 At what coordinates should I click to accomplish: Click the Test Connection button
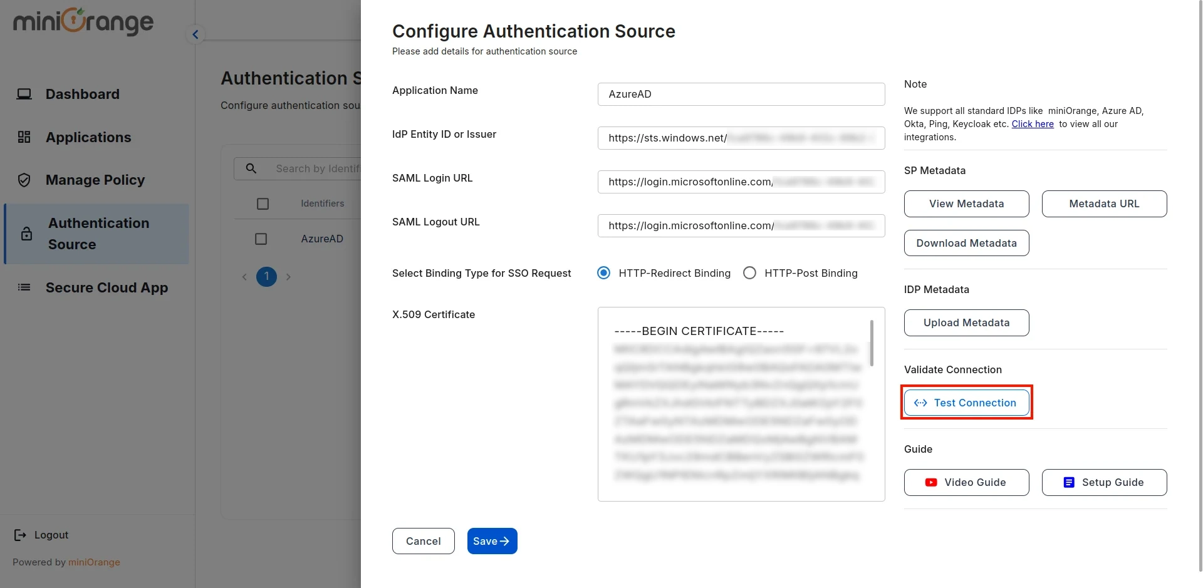(966, 403)
